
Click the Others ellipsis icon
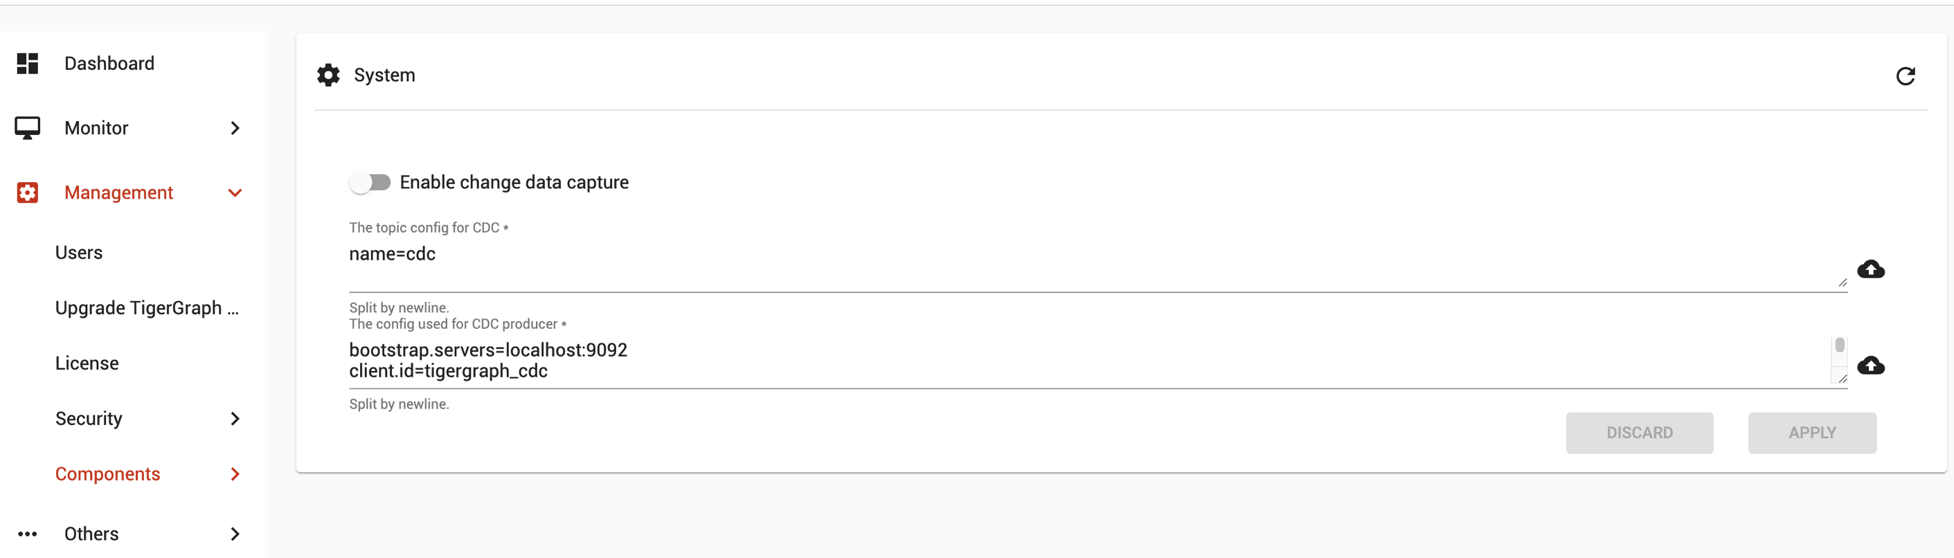(x=28, y=534)
